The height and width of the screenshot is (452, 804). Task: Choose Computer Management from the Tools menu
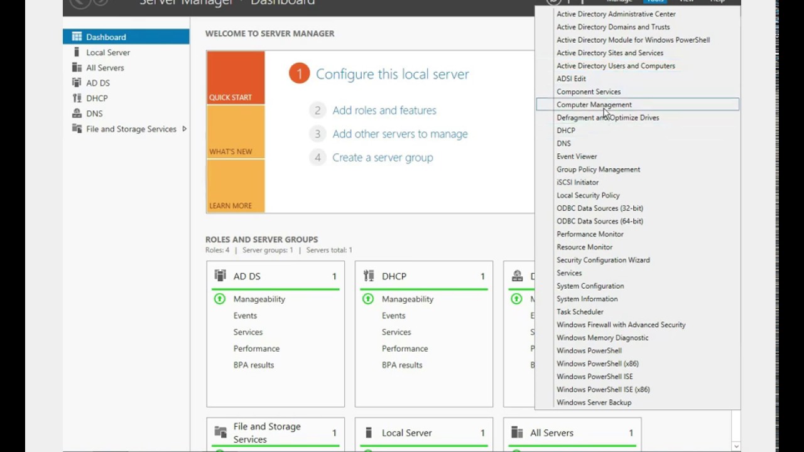click(638, 105)
